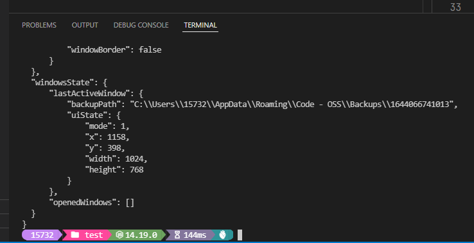The image size is (474, 243).
Task: Activate the TERMINAL tab
Action: point(200,25)
